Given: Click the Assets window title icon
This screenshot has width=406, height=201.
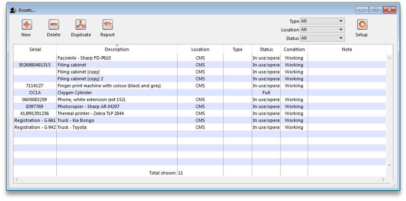Looking at the screenshot, I should [13, 10].
